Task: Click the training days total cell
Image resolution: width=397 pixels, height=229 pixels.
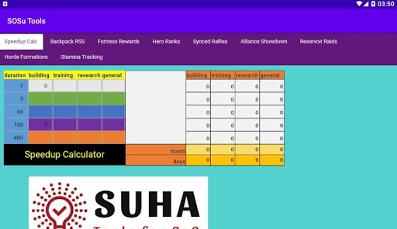Action: tap(223, 160)
